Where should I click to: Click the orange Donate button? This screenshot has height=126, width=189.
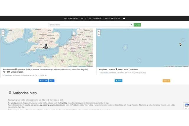pyautogui.click(x=167, y=81)
